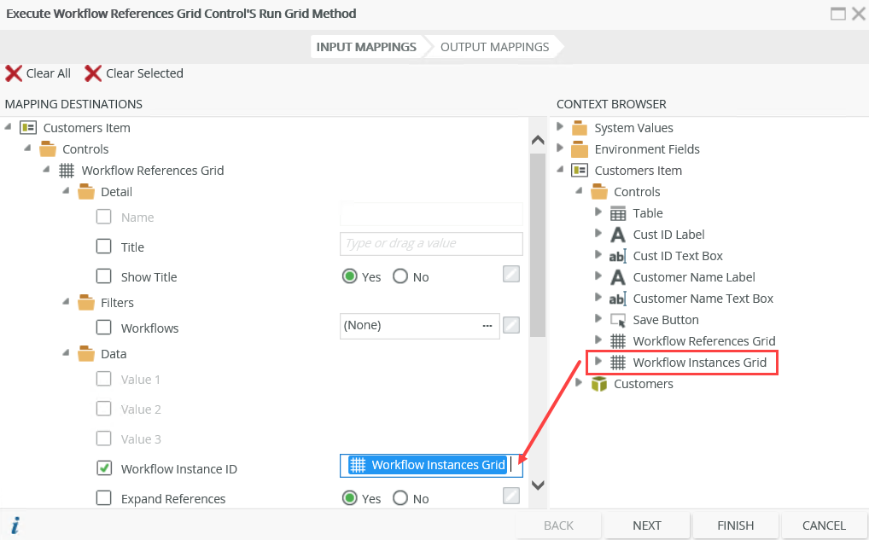This screenshot has height=540, width=869.
Task: Uncheck the Workflow Instance ID checkbox
Action: (x=103, y=468)
